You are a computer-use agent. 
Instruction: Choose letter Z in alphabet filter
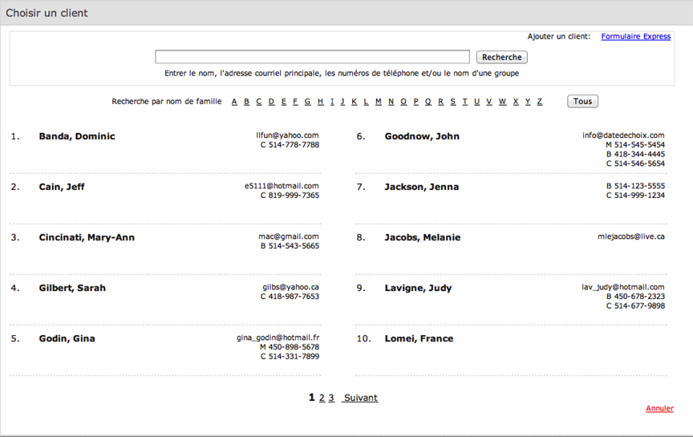[540, 102]
